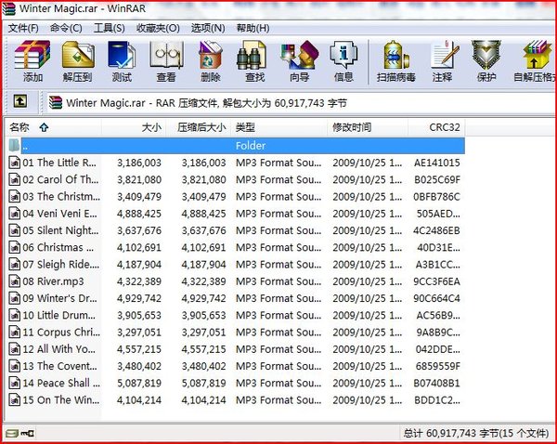Click CRC32 value AE141015
Image resolution: width=557 pixels, height=444 pixels.
(437, 163)
